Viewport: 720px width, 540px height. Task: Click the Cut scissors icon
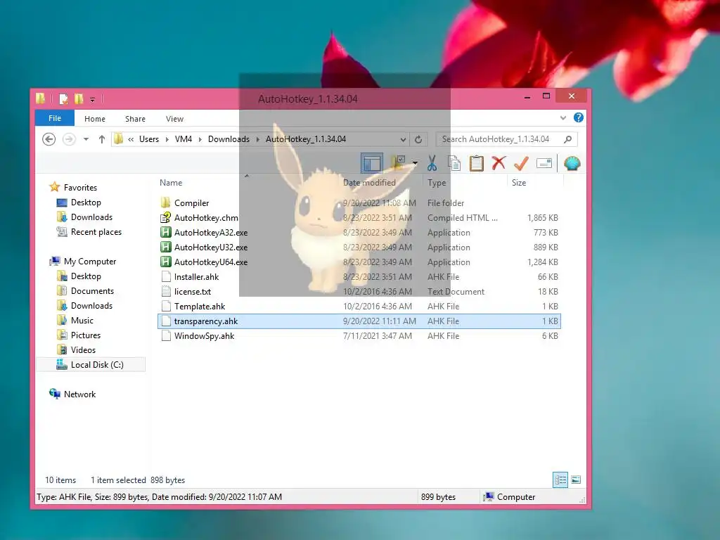[432, 163]
